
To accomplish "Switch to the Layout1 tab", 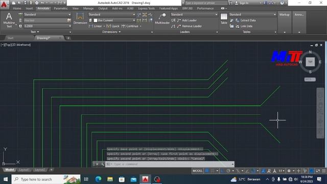I will pos(24,170).
